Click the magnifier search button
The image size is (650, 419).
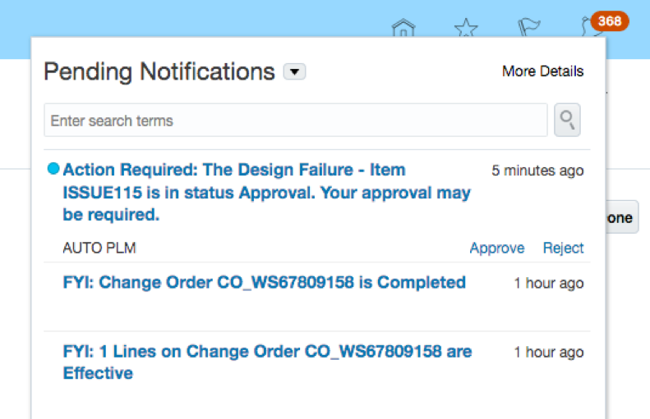coord(567,121)
